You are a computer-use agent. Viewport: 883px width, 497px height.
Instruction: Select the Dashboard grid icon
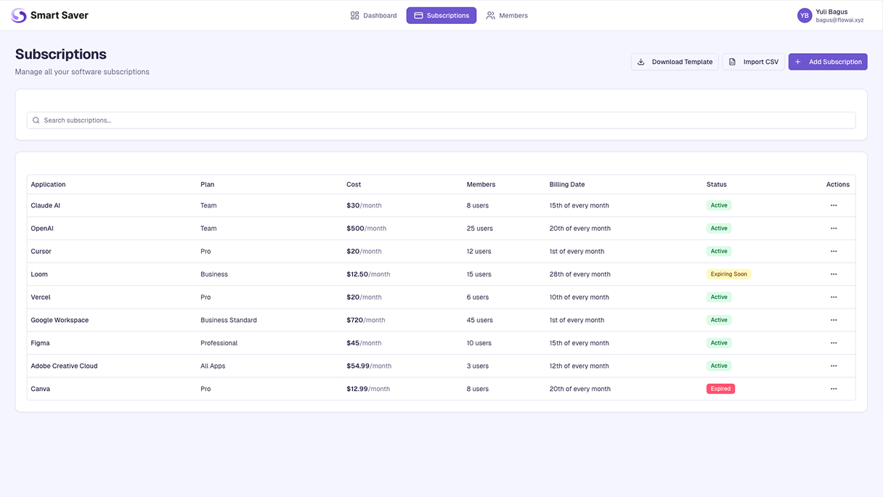coord(354,15)
